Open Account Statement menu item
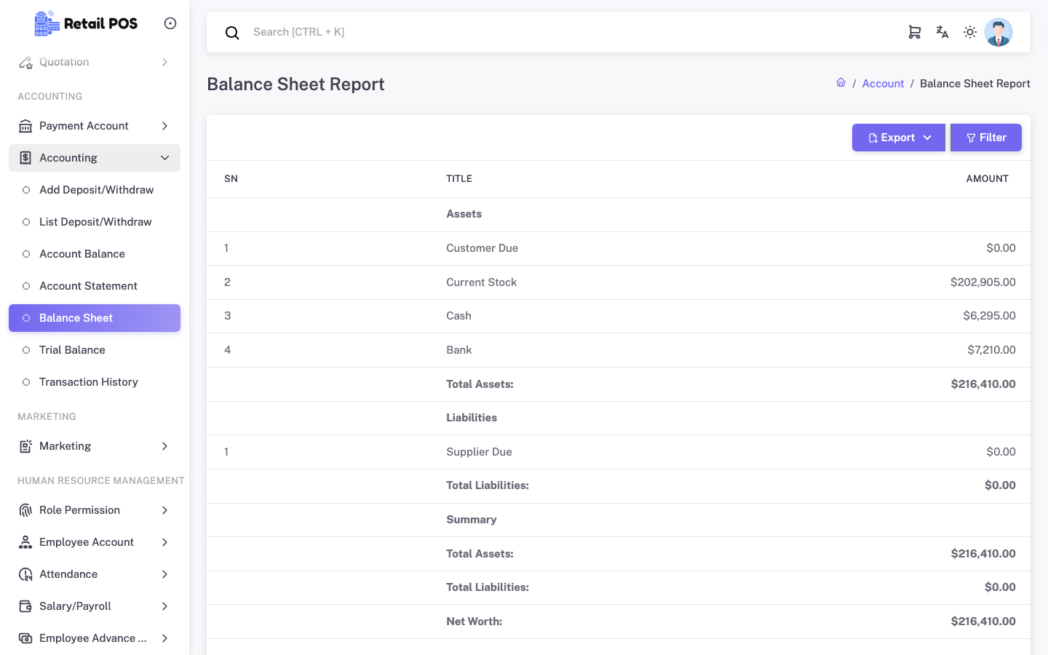 click(x=95, y=286)
